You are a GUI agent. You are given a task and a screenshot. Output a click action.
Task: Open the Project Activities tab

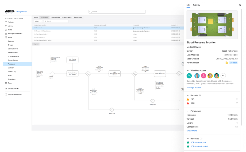click(55, 17)
